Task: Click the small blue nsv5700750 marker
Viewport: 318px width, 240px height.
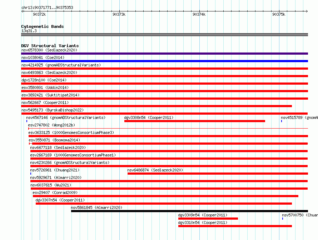Action: pyautogui.click(x=283, y=219)
